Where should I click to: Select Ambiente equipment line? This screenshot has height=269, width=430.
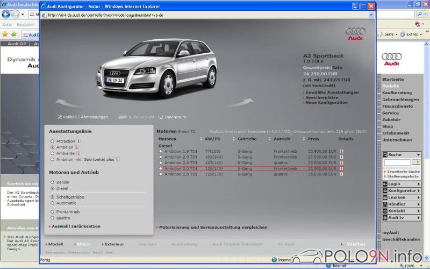click(52, 153)
